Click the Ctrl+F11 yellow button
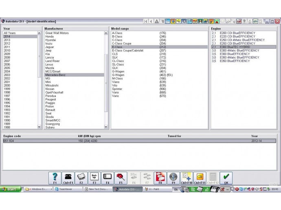Viewport: 281px width, 210px height. point(200,178)
